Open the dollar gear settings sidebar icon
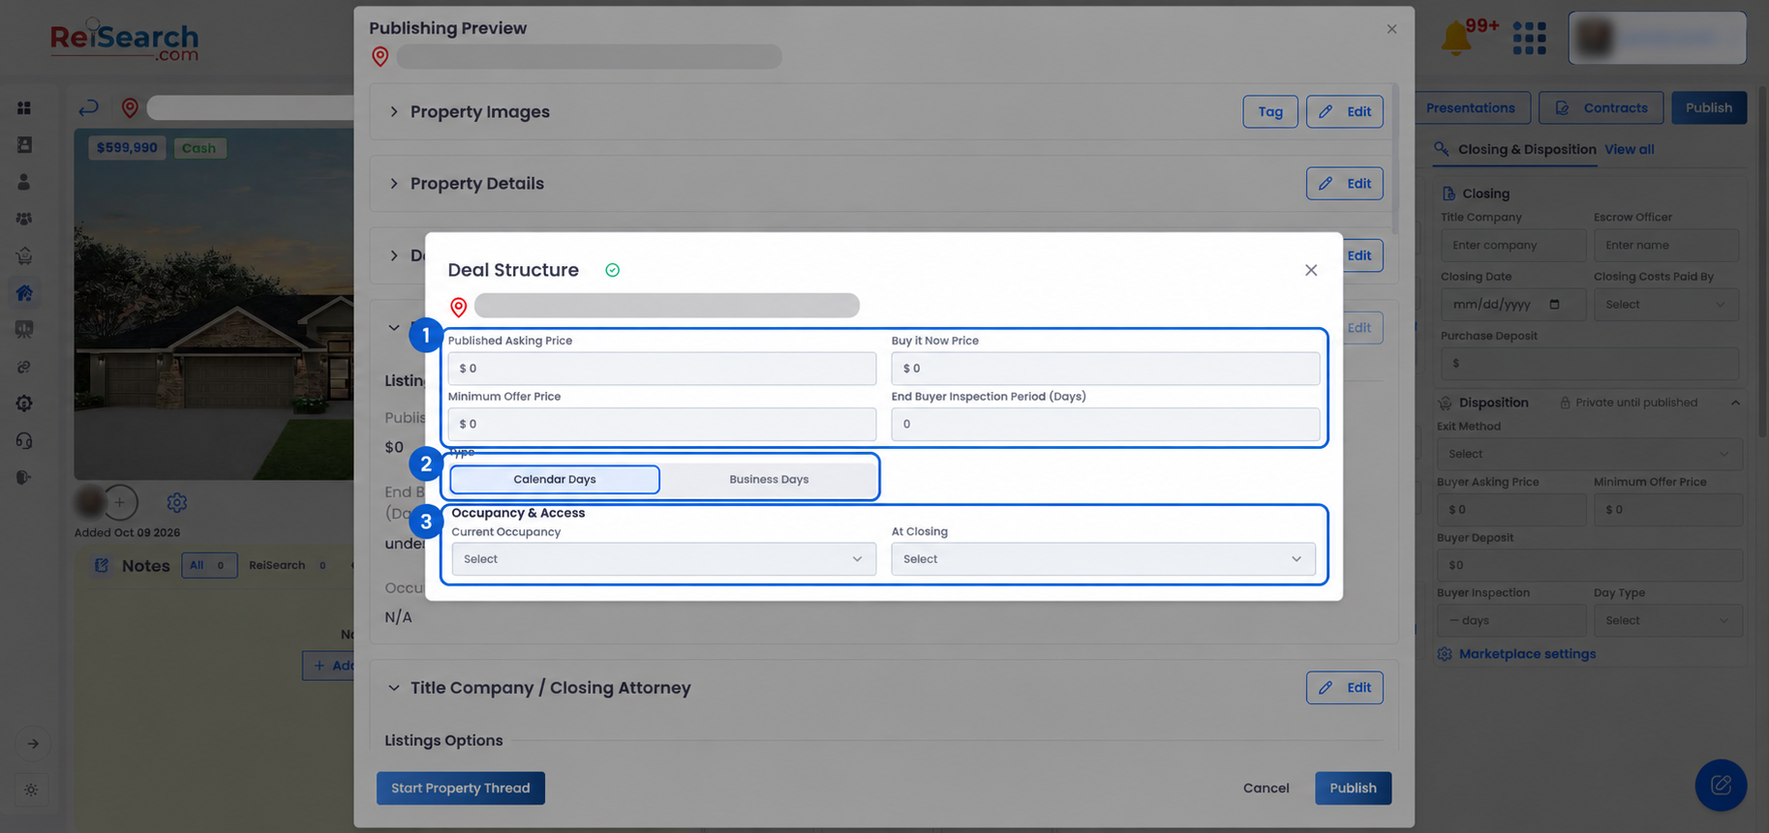1769x833 pixels. pos(24,403)
